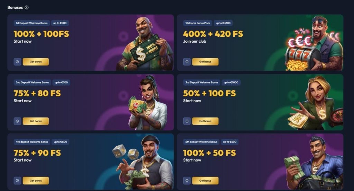Viewport: 354px width, 191px height.
Task: Open info icon on 1st Deposit Welcome Bonus
Action: pyautogui.click(x=17, y=62)
